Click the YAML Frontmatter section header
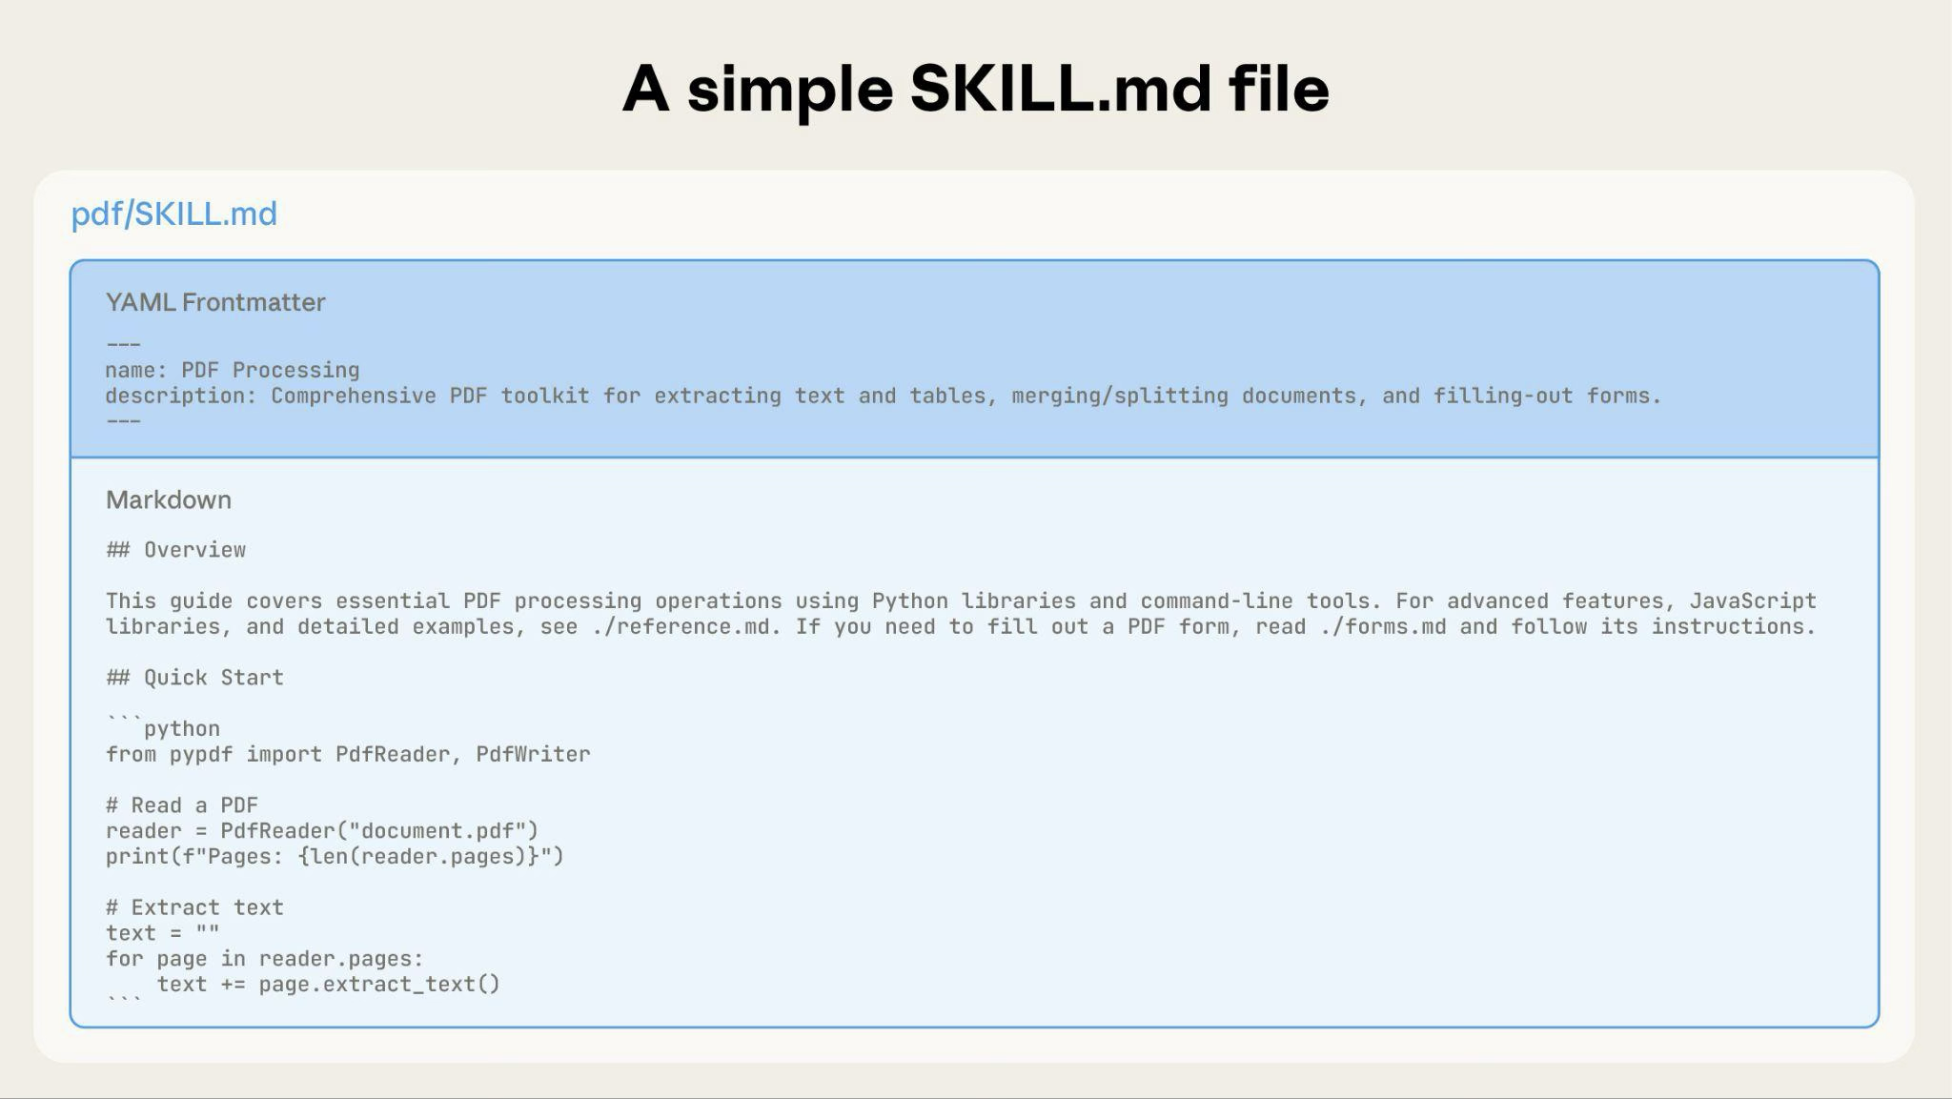Viewport: 1952px width, 1099px height. coord(214,302)
